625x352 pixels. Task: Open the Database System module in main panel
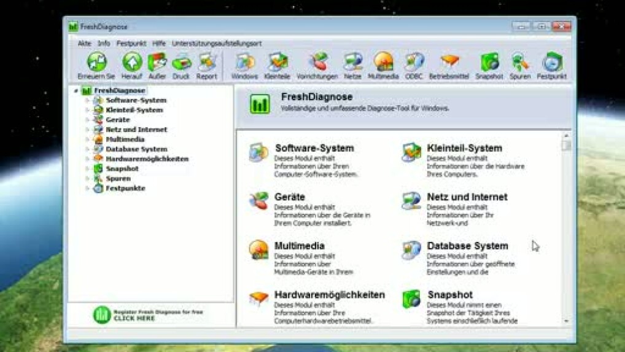point(467,246)
